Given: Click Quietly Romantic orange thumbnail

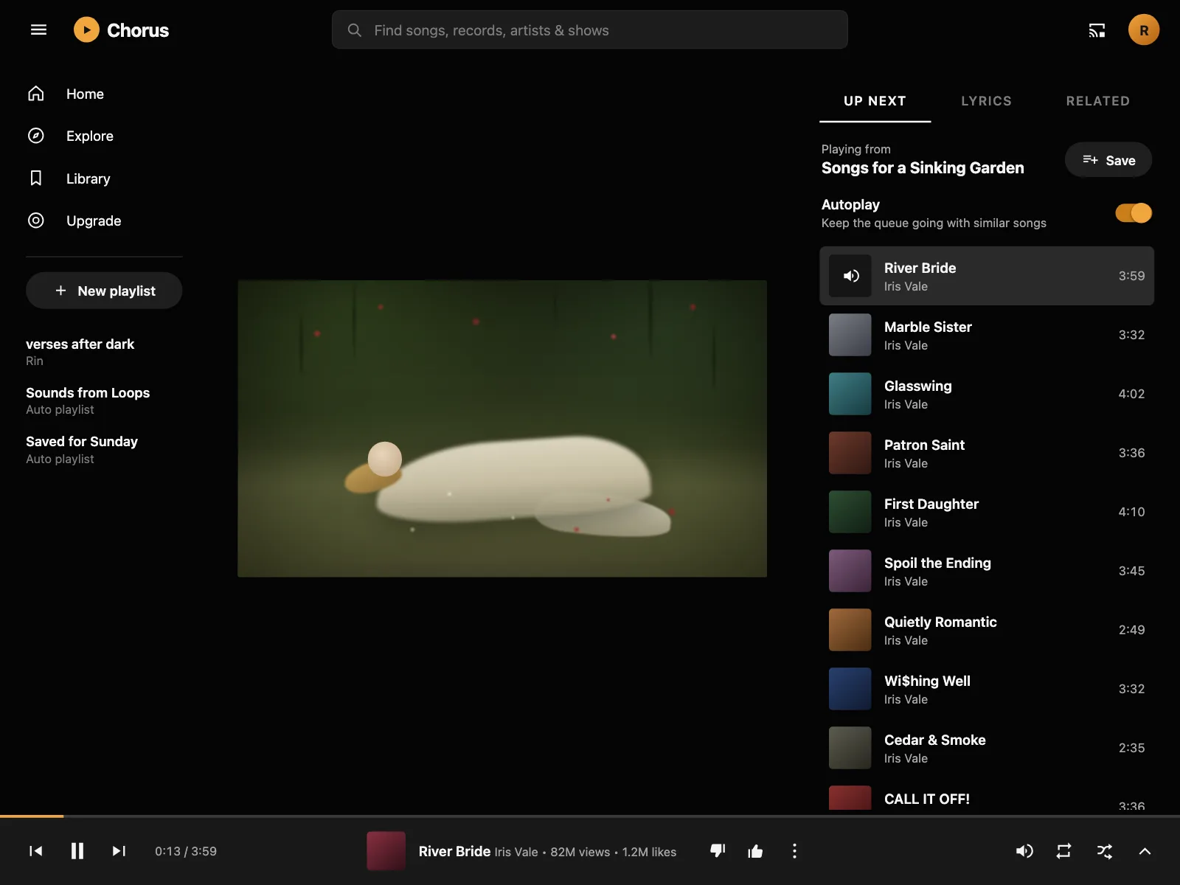Looking at the screenshot, I should point(850,630).
